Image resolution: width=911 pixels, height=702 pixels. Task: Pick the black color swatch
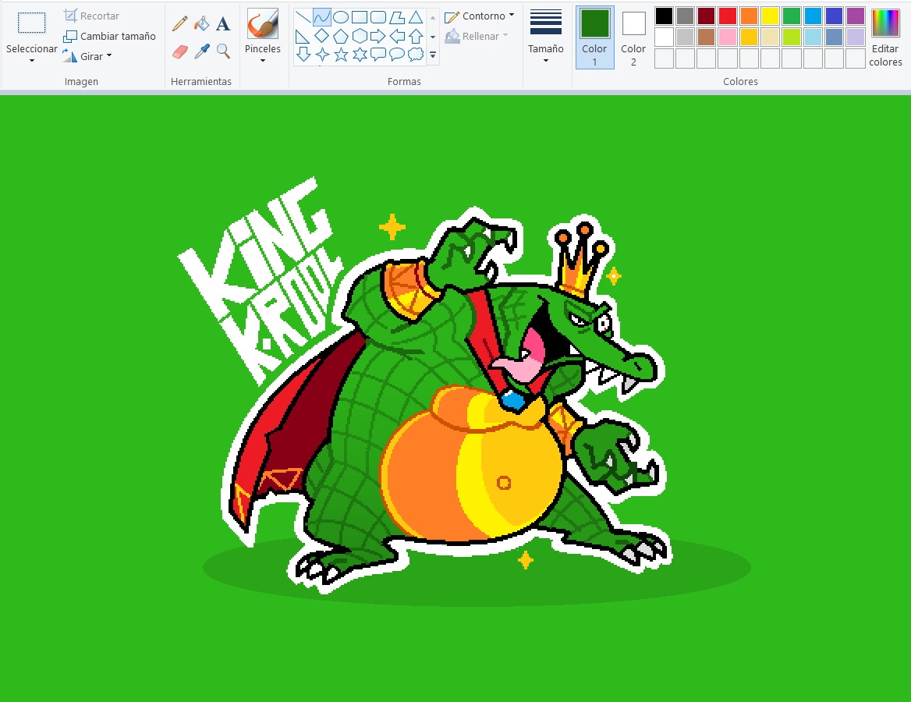click(664, 16)
